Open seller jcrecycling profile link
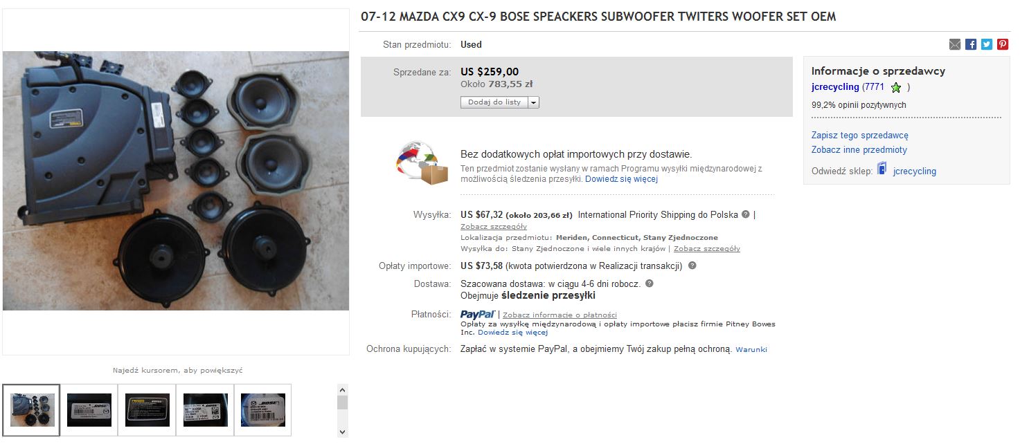The height and width of the screenshot is (446, 1020). [835, 87]
